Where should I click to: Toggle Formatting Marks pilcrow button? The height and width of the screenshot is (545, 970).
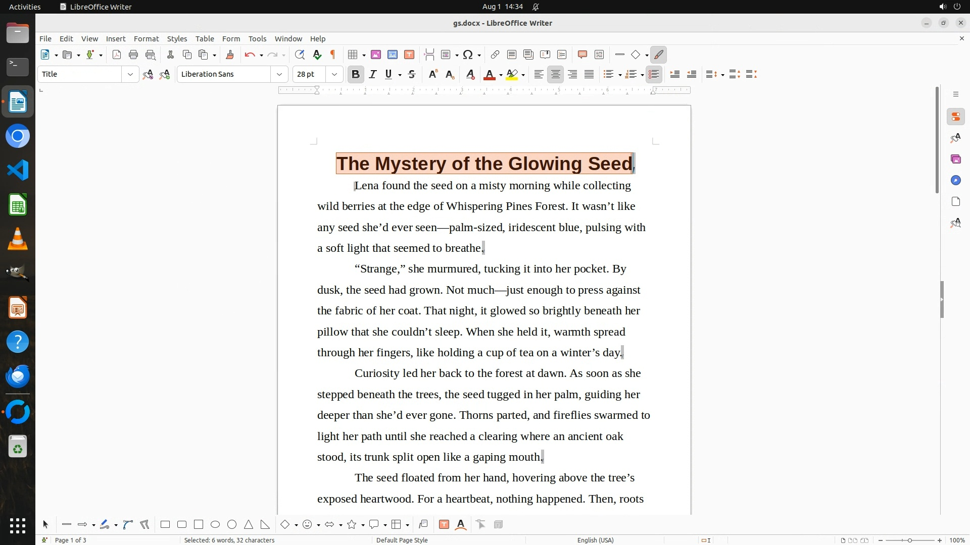tap(333, 55)
